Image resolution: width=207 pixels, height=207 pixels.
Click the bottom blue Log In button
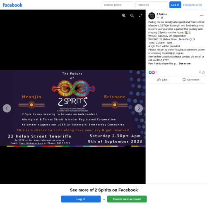pyautogui.click(x=81, y=199)
